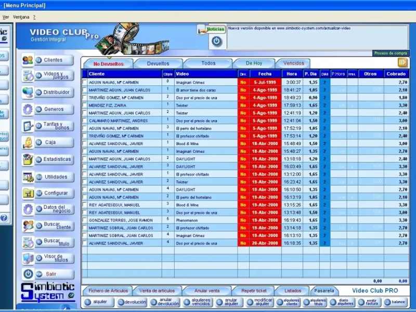Switch to the Todos tab
Image resolution: width=416 pixels, height=312 pixels.
[x=209, y=63]
